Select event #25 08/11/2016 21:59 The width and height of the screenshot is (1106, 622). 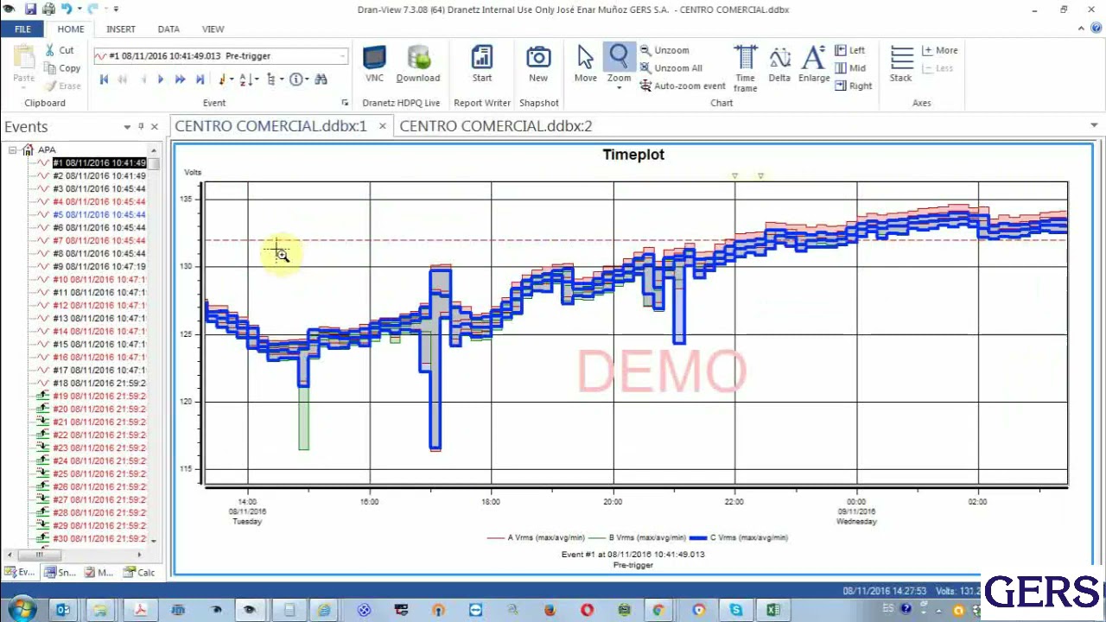[x=99, y=474]
